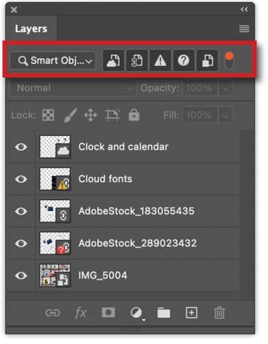Click the AdobeStock_183055435 layer name

pos(136,211)
